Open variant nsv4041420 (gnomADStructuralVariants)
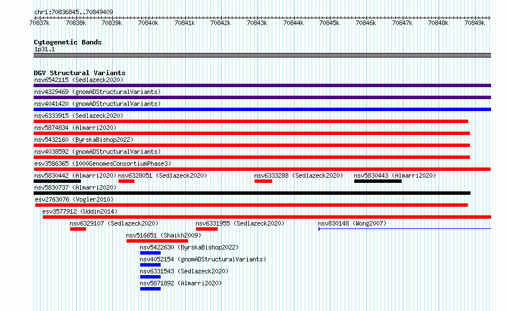This screenshot has width=507, height=311. click(x=97, y=104)
